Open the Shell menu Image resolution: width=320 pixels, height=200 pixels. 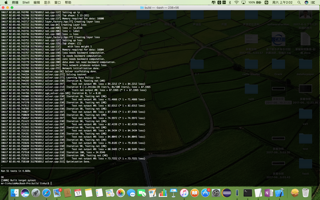click(x=26, y=2)
